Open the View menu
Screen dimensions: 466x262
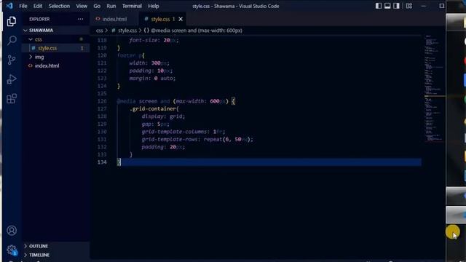tap(82, 6)
